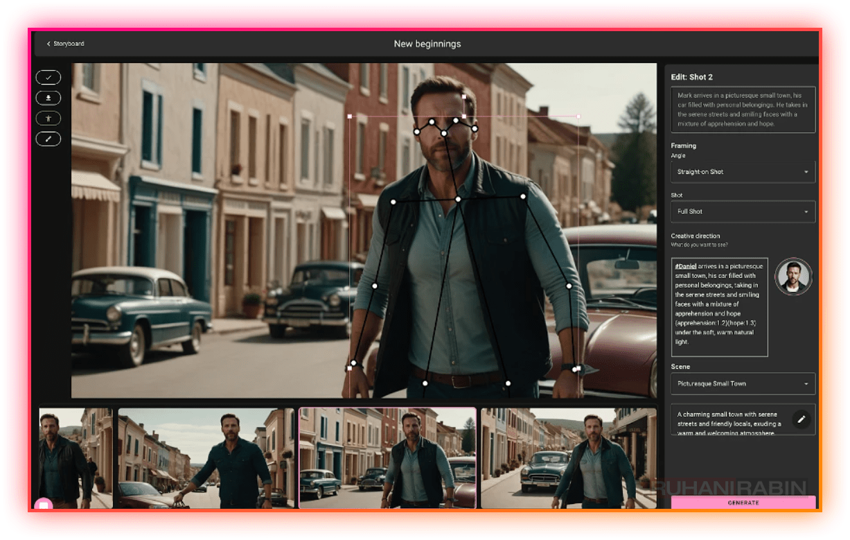The image size is (850, 540).
Task: Go back to Storyboard
Action: coord(65,44)
